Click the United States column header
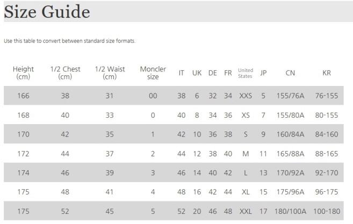This screenshot has width=353, height=224. coord(246,73)
